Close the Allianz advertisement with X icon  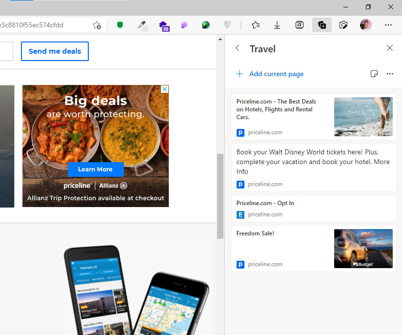[x=164, y=89]
